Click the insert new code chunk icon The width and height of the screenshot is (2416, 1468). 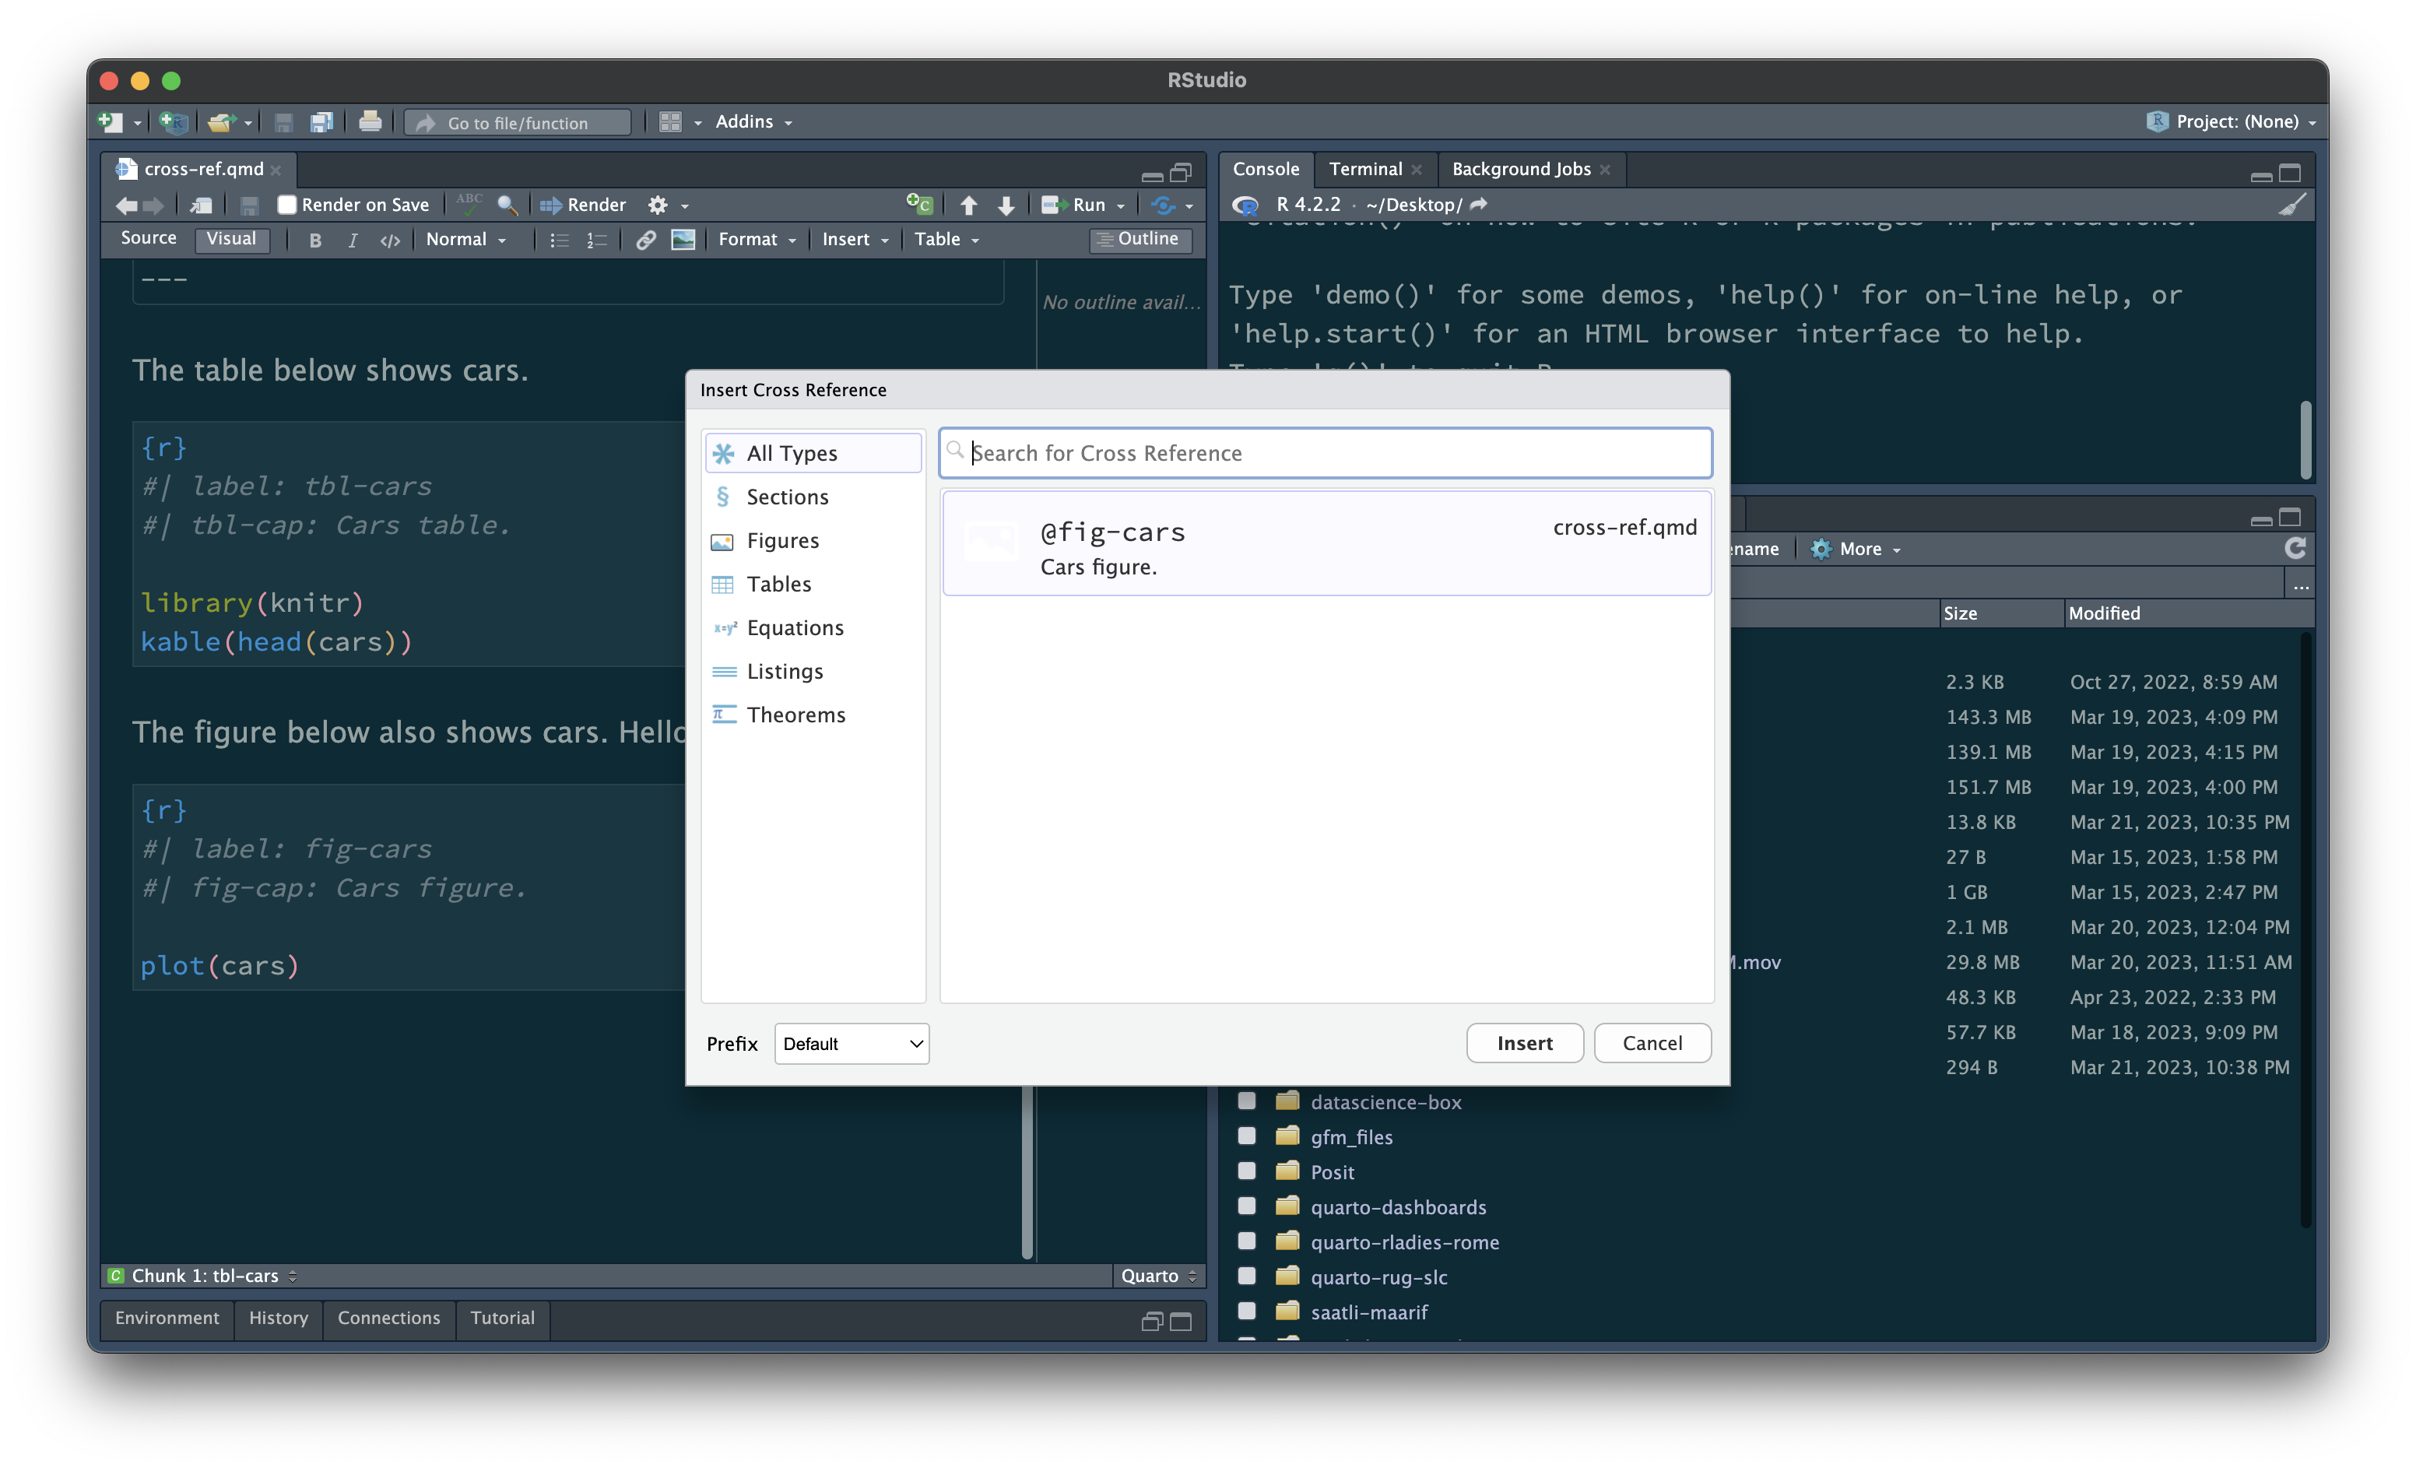coord(918,204)
